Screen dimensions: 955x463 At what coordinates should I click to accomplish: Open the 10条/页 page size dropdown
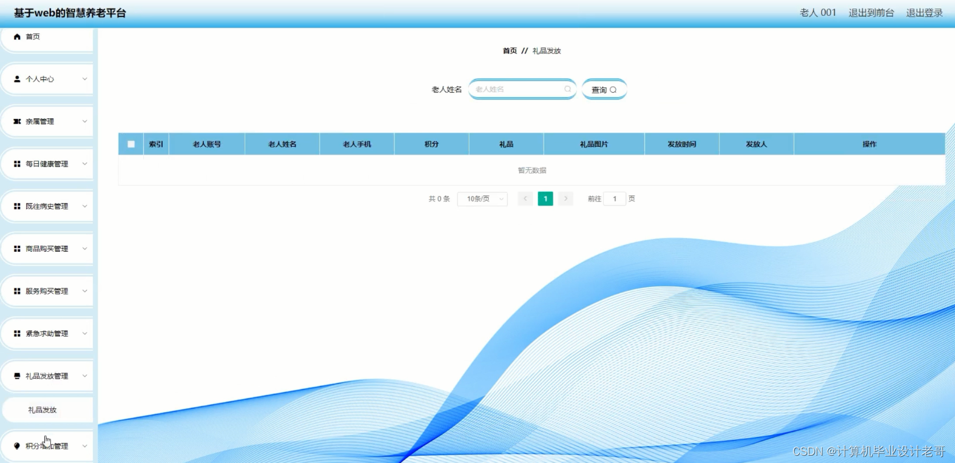482,199
